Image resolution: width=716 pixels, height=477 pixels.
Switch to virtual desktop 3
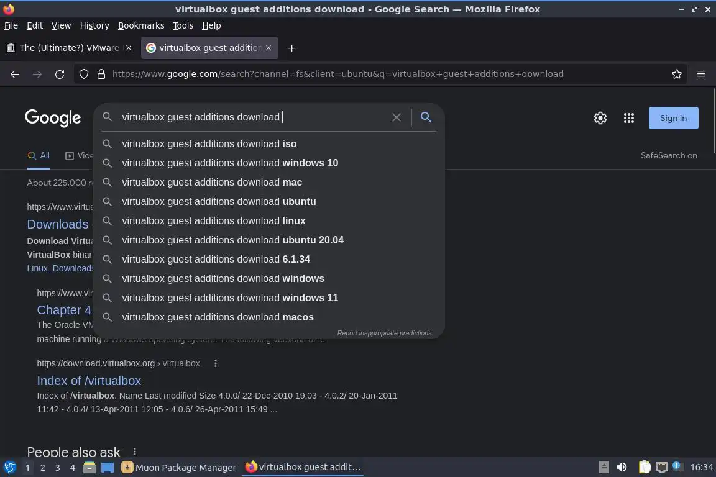pyautogui.click(x=58, y=468)
